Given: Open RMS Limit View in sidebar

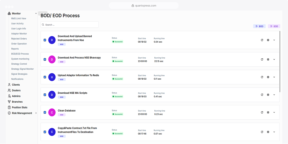Looking at the screenshot, I should point(19,18).
